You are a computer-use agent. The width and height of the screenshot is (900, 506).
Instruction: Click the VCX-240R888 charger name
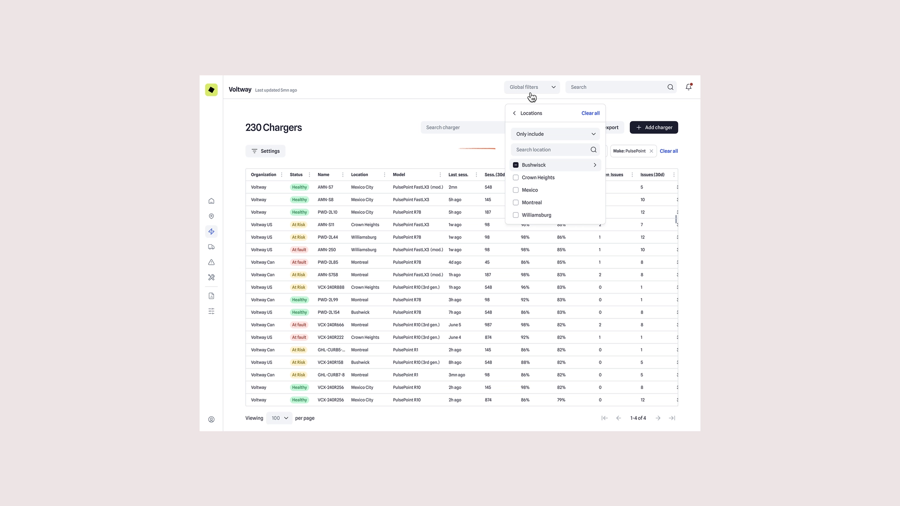coord(331,287)
